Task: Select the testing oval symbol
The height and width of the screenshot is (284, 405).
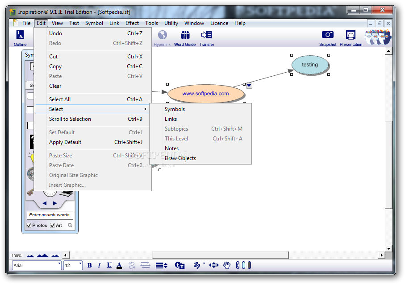Action: (310, 65)
